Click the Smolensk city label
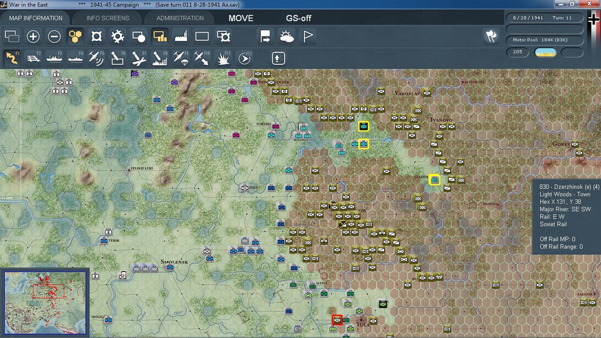Image resolution: width=601 pixels, height=338 pixels. [174, 262]
